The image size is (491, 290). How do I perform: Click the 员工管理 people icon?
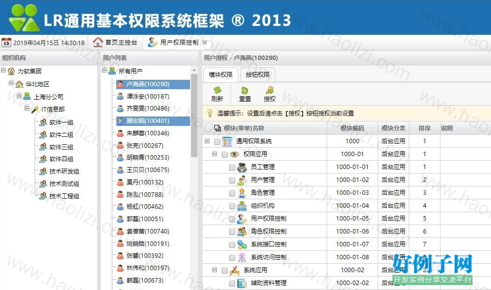pos(242,167)
